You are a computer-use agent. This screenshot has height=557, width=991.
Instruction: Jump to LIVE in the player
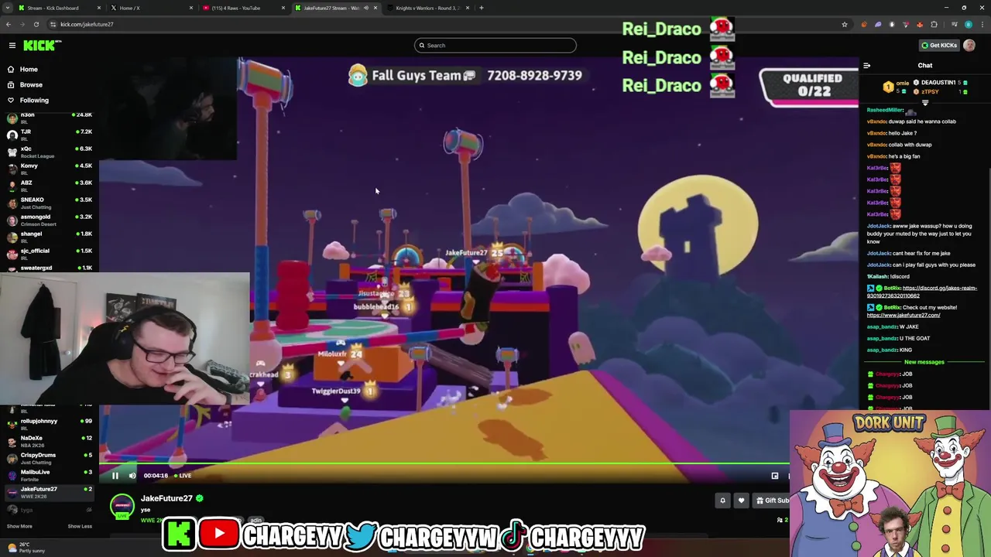[183, 476]
